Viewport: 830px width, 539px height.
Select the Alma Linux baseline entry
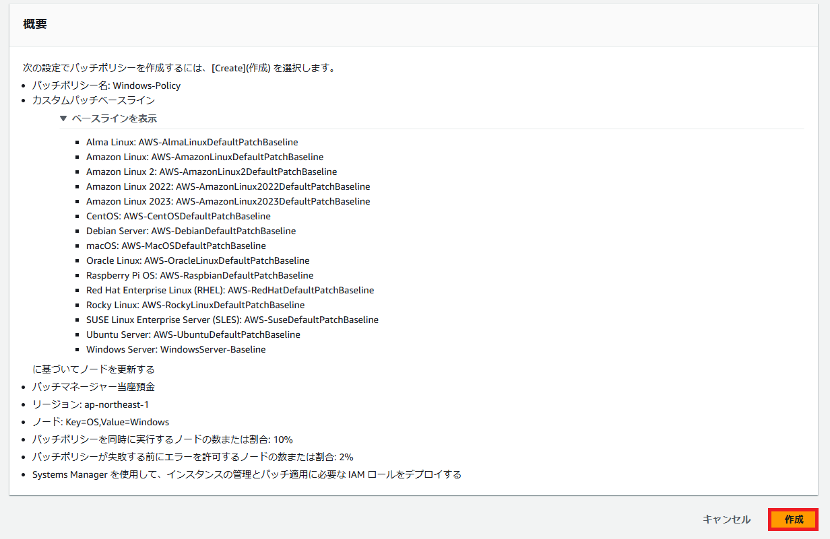[192, 142]
